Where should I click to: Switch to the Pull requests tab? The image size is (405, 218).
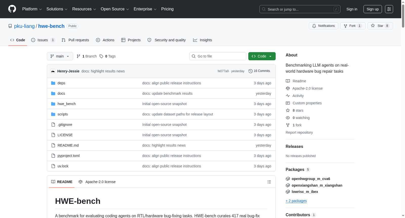tap(75, 40)
